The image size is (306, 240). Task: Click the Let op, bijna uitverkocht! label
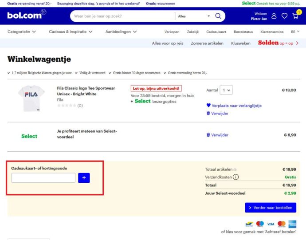(156, 88)
